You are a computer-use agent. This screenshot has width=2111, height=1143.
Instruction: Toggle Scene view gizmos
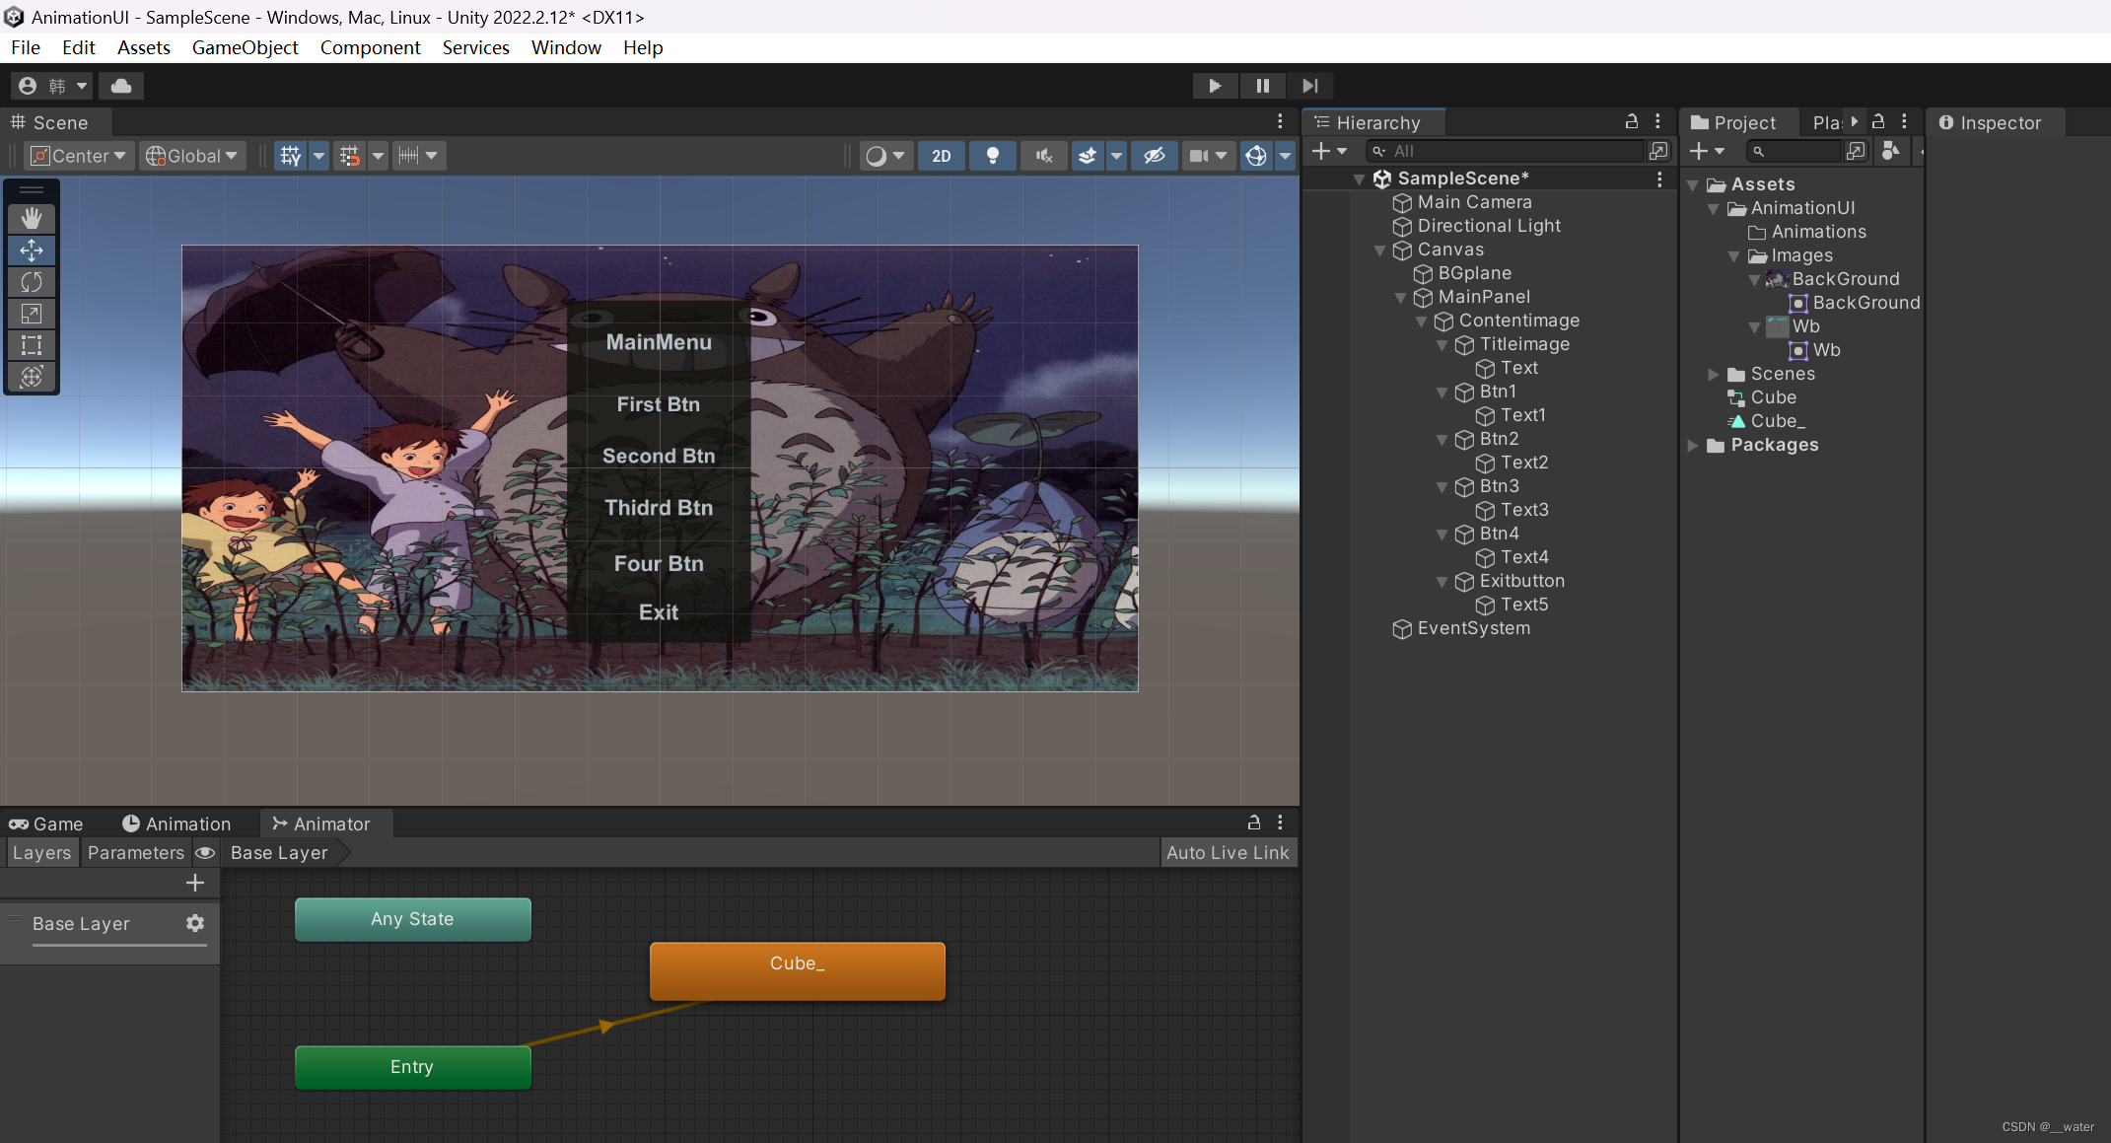coord(1256,156)
